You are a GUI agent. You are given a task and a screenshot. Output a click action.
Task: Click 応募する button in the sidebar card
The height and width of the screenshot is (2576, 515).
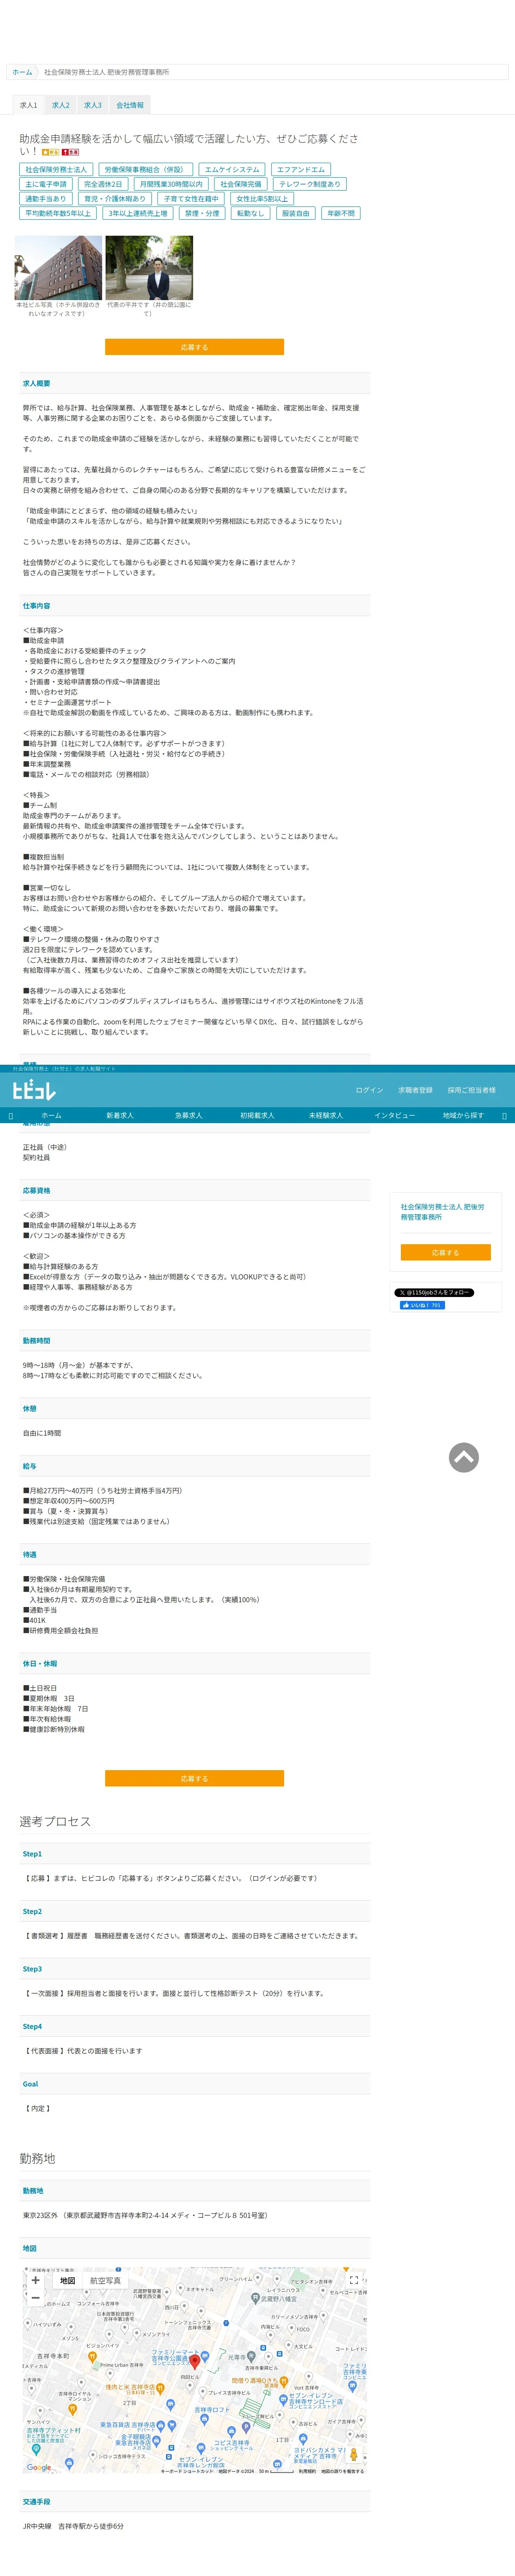[445, 1252]
